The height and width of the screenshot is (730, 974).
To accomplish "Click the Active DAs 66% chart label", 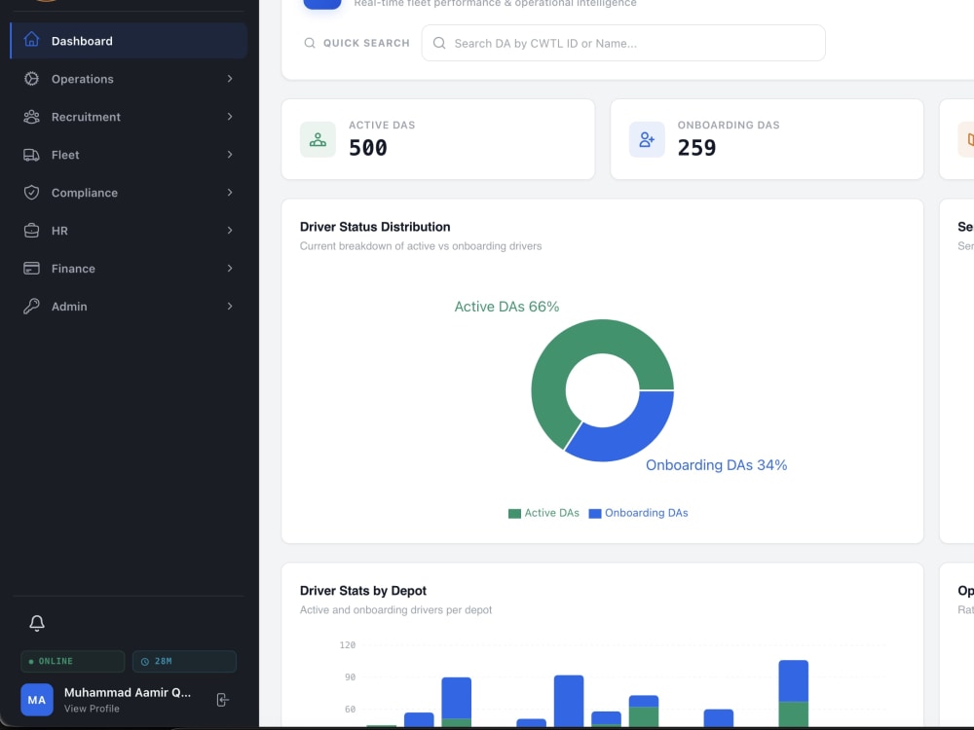I will 506,307.
